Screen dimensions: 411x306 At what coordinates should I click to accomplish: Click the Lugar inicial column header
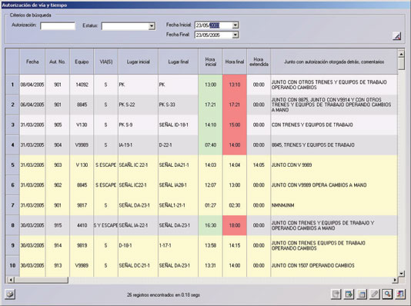pyautogui.click(x=138, y=62)
